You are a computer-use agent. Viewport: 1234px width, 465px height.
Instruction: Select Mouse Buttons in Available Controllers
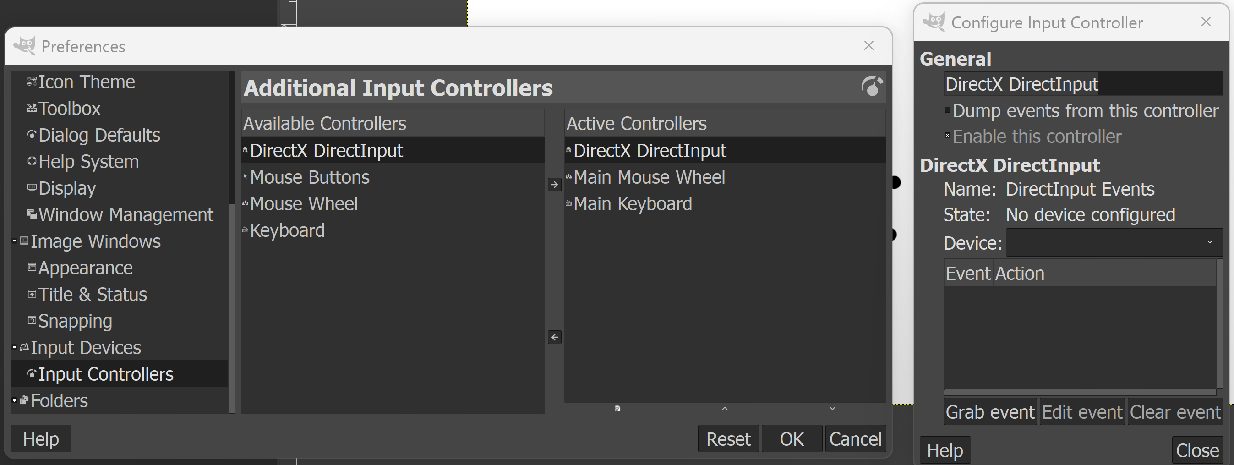pos(310,178)
